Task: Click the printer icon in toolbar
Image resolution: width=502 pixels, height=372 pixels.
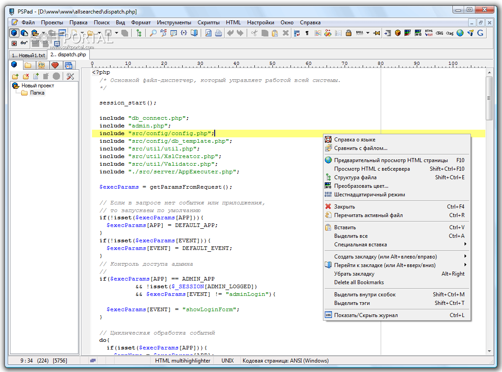Action: (x=218, y=33)
